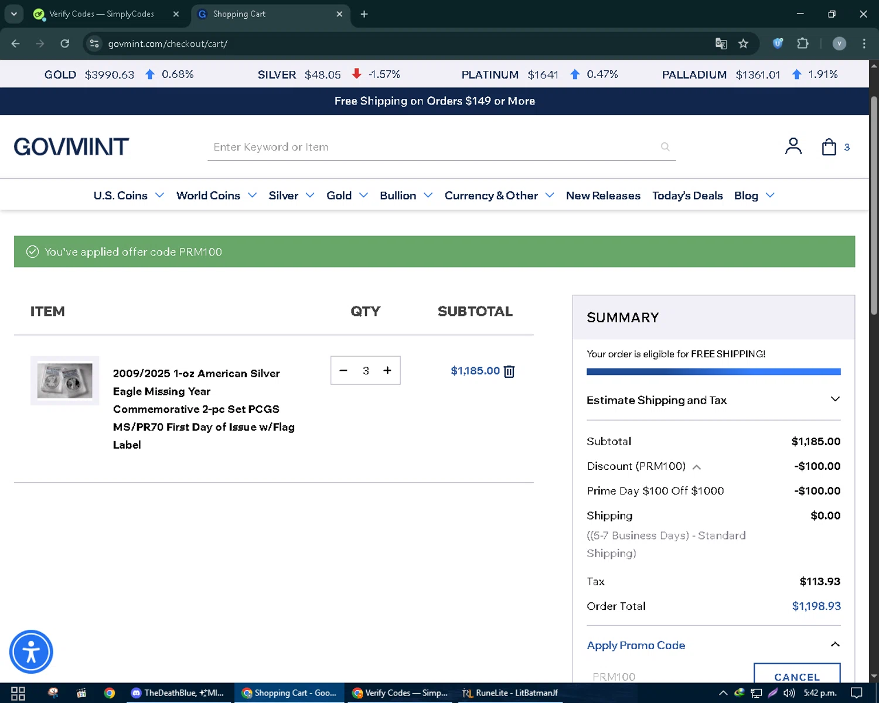Open the extensions puzzle icon
Viewport: 879px width, 703px height.
click(803, 43)
